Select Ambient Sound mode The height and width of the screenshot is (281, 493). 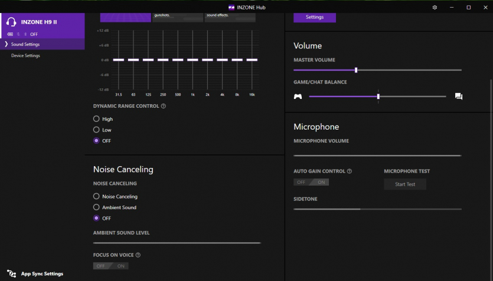click(x=96, y=207)
